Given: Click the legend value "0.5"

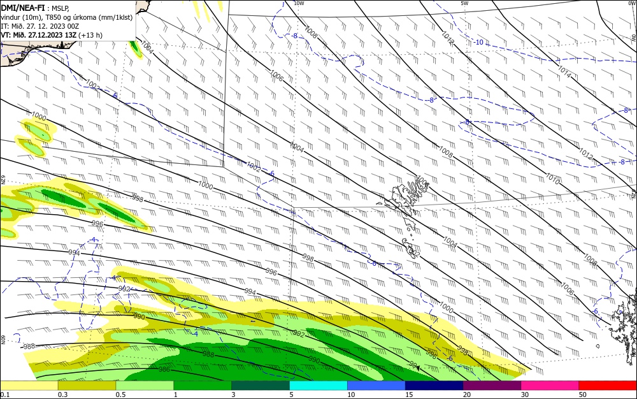Looking at the screenshot, I should coord(120,395).
